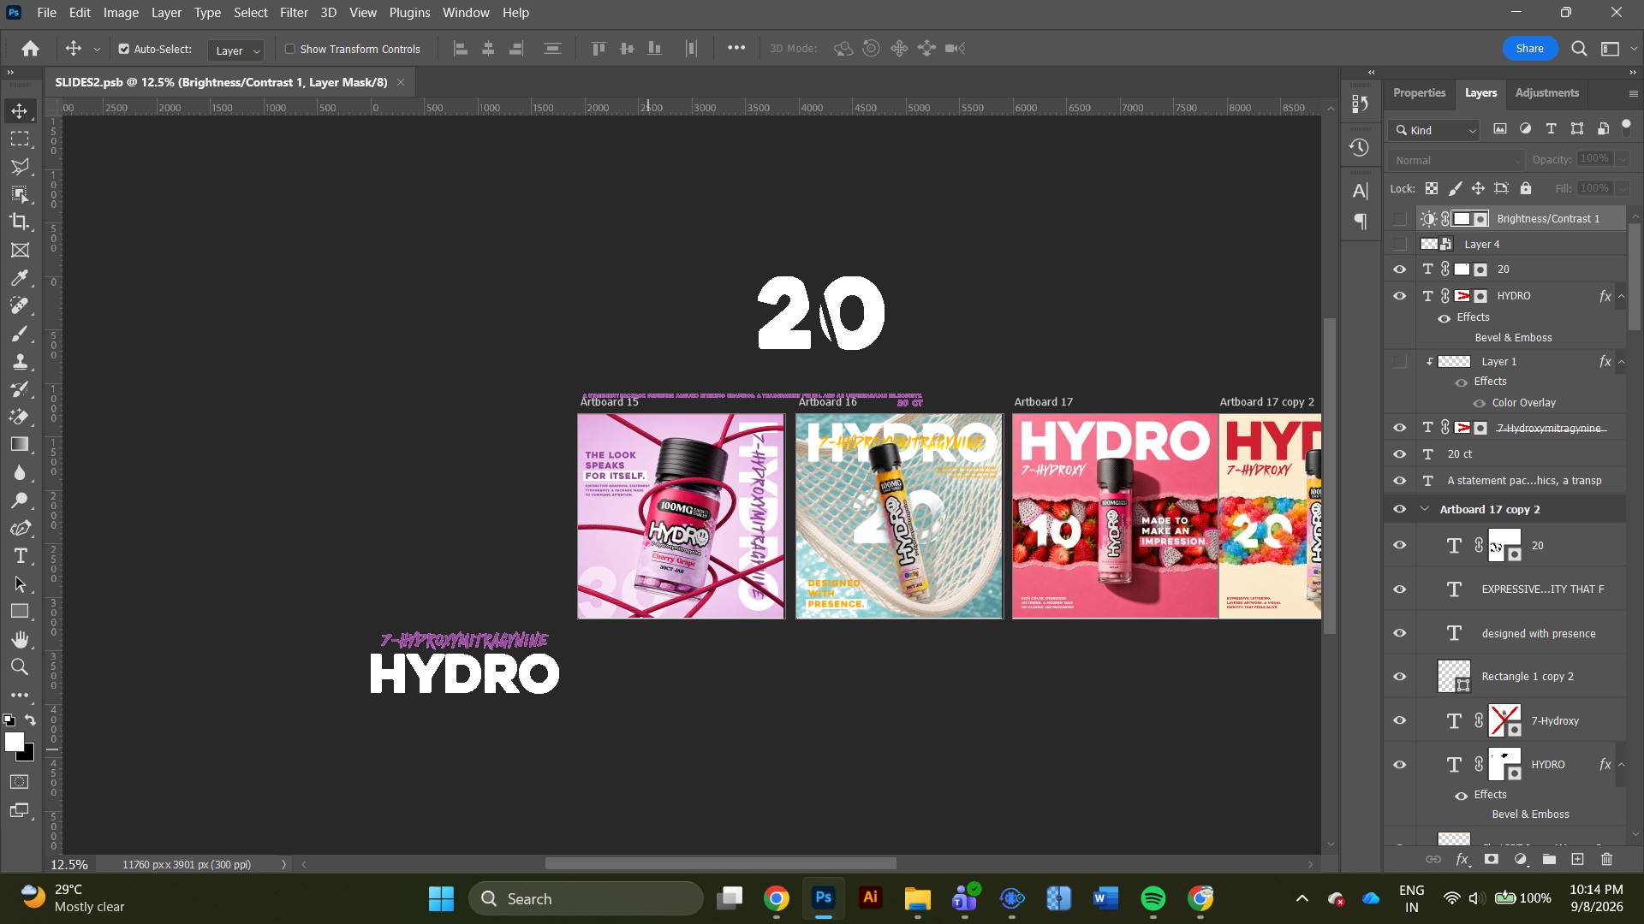Enable Show Transform Controls checkbox
The image size is (1644, 924).
point(289,49)
